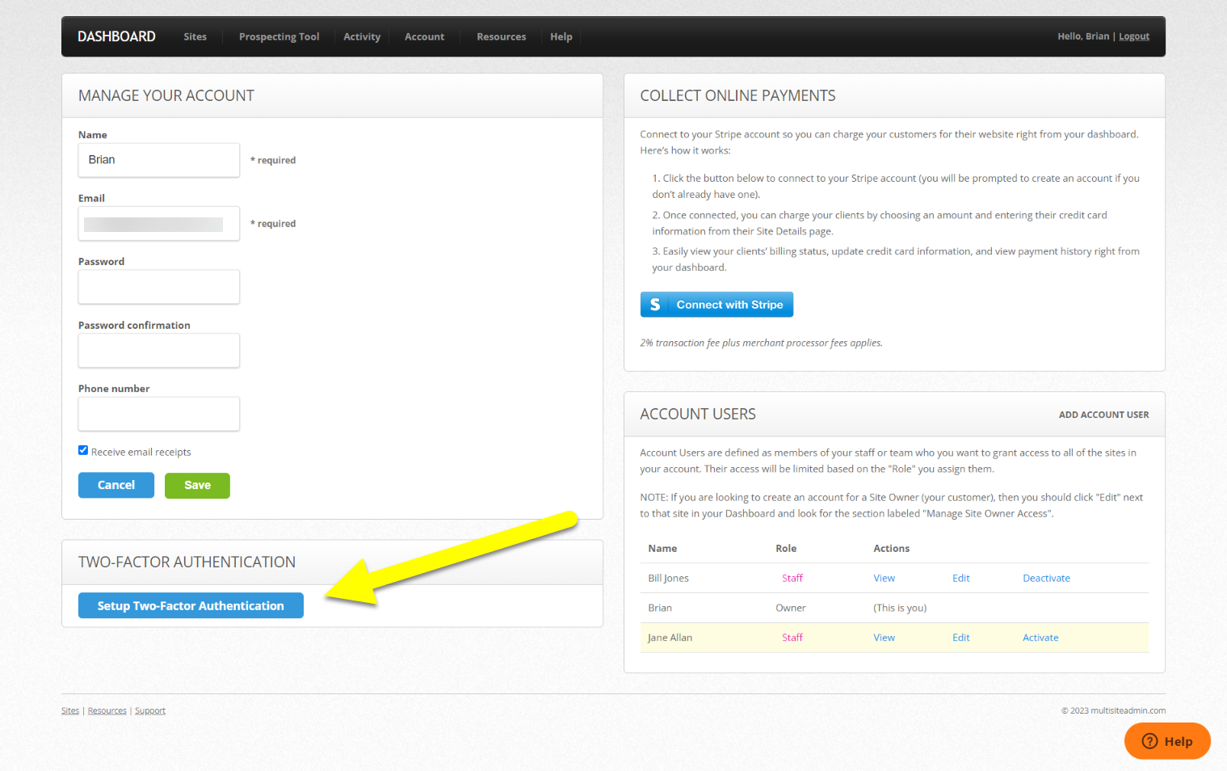Open the Dashboard home link

(116, 36)
